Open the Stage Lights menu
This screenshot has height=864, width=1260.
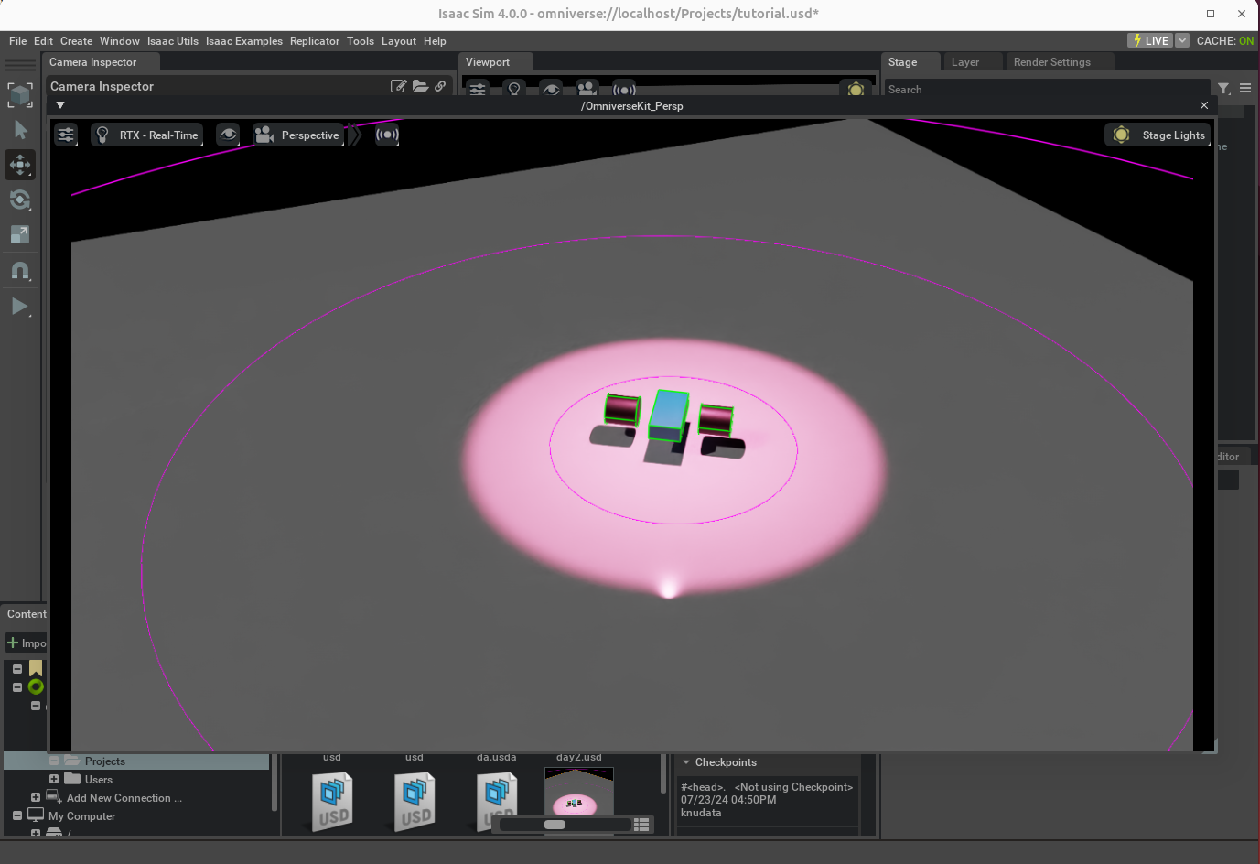coord(1158,135)
